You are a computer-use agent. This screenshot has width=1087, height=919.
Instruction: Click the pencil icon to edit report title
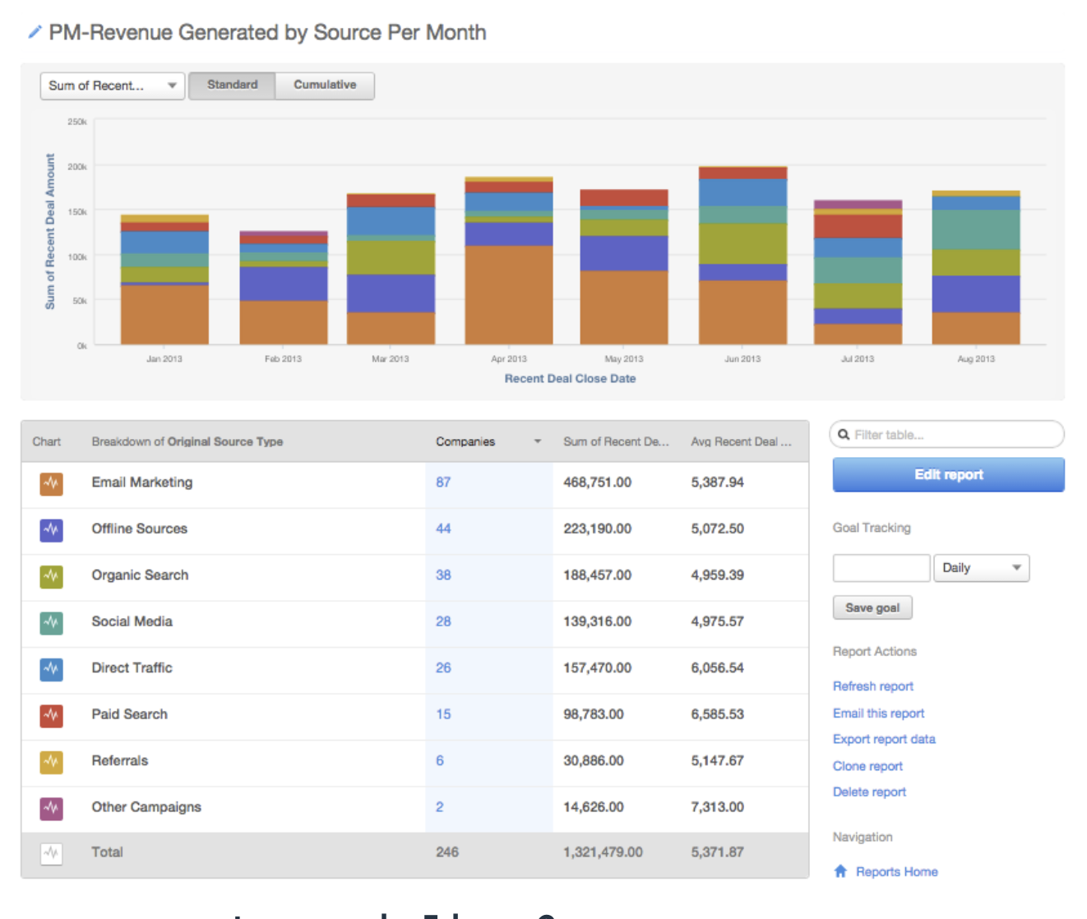tap(34, 32)
